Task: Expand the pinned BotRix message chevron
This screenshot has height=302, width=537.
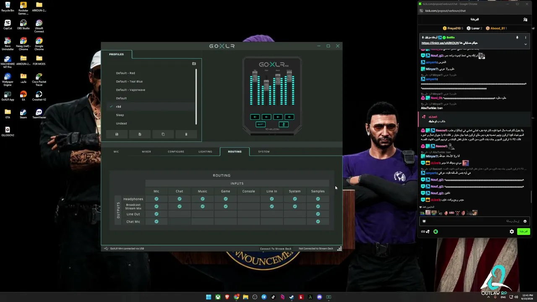Action: tap(525, 44)
